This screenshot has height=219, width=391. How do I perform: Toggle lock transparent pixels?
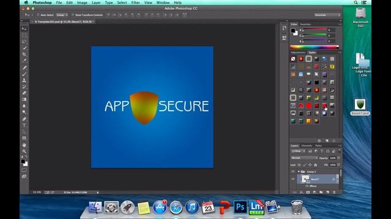point(299,165)
